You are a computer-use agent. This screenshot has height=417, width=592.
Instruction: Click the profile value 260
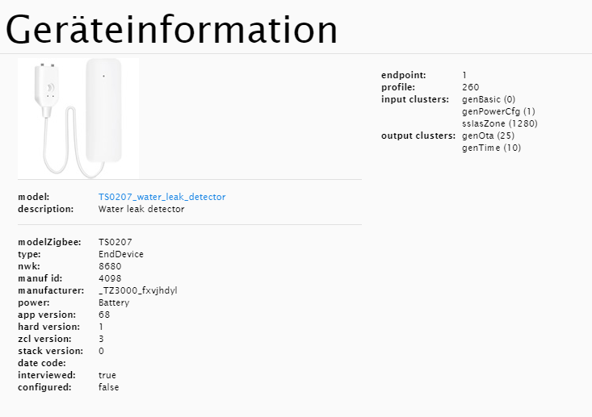coord(470,87)
